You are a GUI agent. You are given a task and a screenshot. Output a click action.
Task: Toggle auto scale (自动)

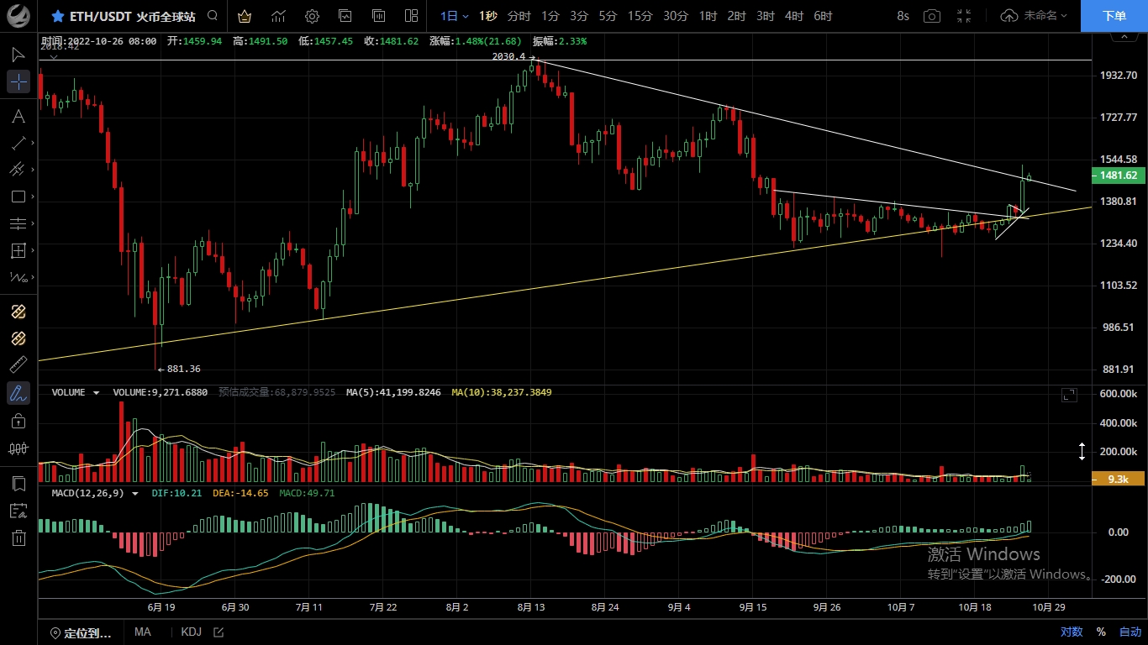pyautogui.click(x=1130, y=632)
